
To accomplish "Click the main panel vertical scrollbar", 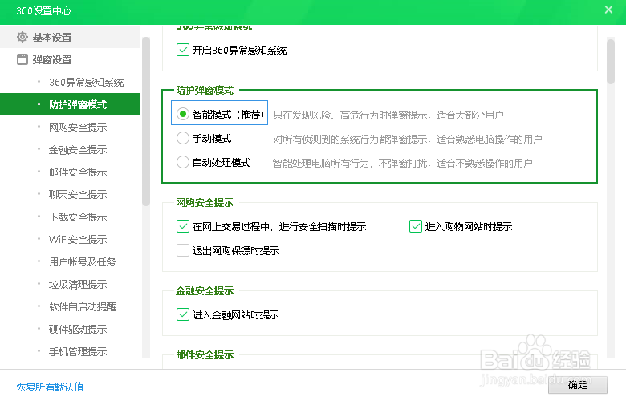I will click(x=611, y=62).
